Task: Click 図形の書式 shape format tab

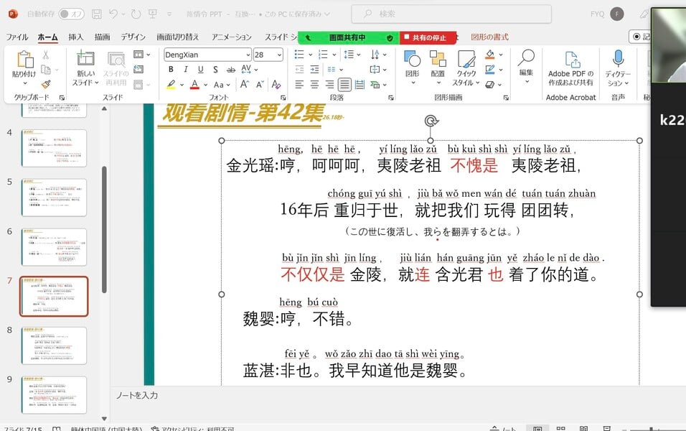Action: point(489,37)
